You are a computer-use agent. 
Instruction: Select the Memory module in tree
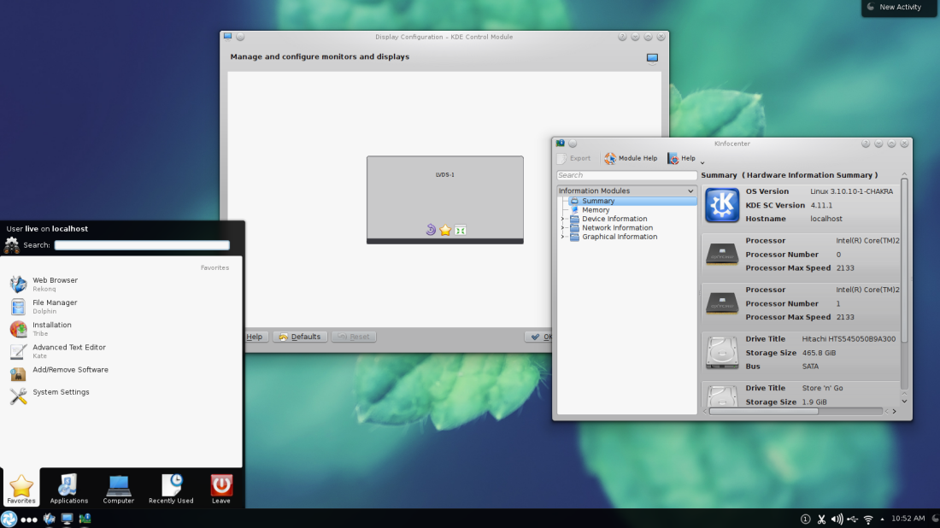pos(596,210)
